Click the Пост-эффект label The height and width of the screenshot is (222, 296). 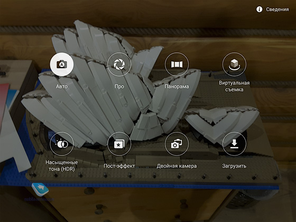119,166
